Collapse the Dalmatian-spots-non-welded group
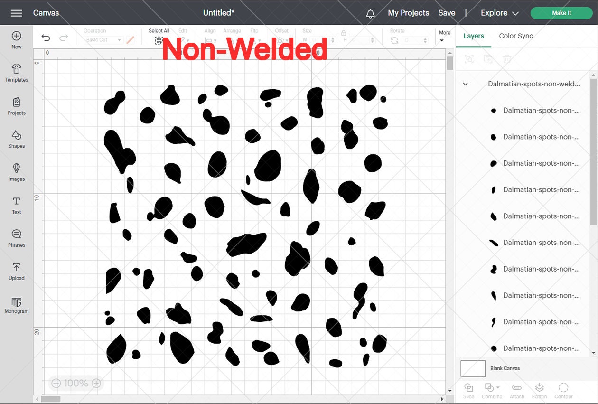598x404 pixels. [x=465, y=84]
